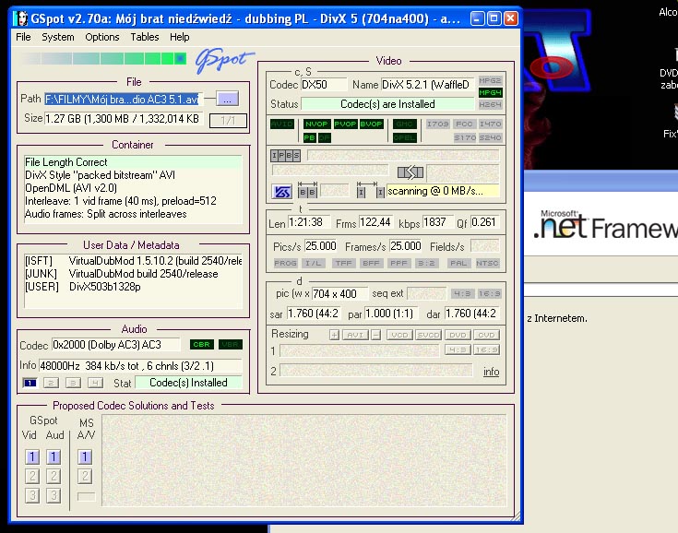Click the pic size 704 x 400 field

coord(339,294)
